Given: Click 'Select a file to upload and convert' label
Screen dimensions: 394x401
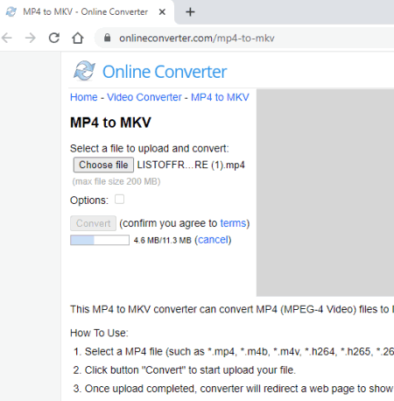Looking at the screenshot, I should coord(150,149).
